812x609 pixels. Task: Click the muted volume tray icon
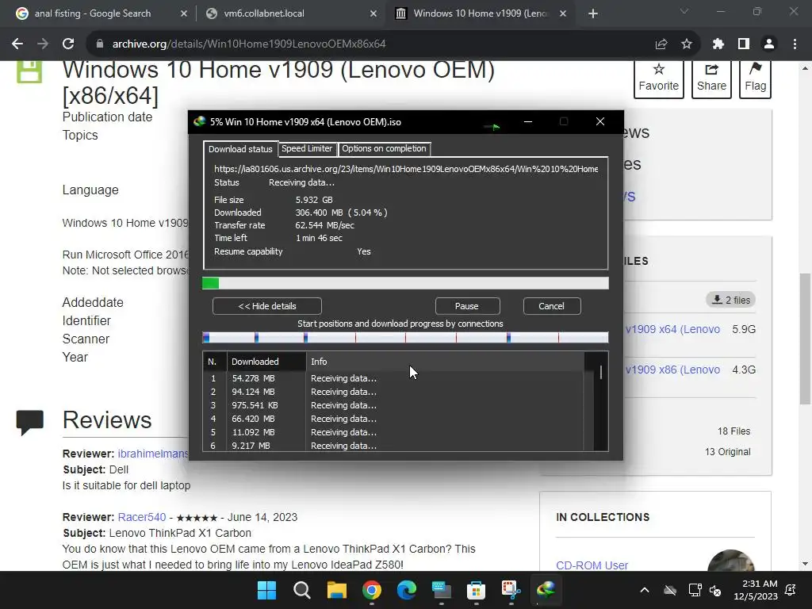716,590
